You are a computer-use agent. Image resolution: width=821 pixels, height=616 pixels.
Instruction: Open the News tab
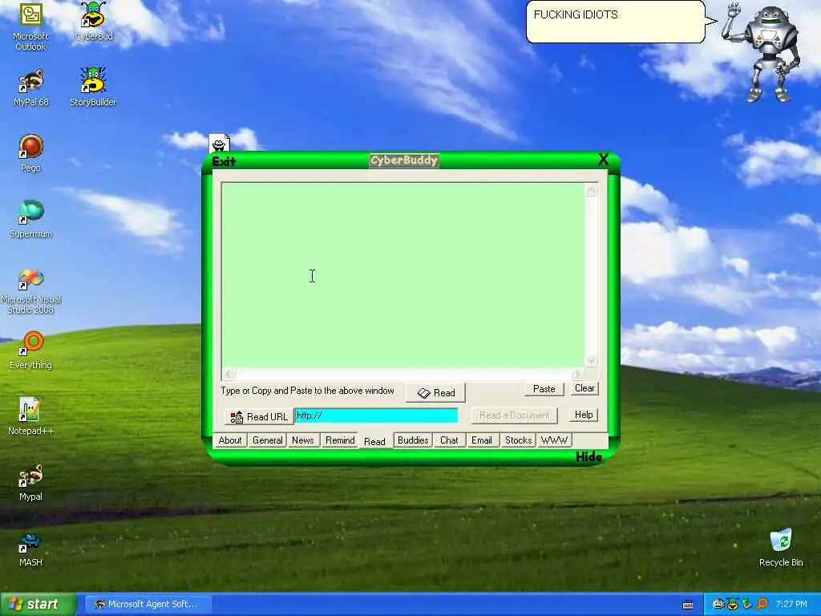[x=302, y=440]
